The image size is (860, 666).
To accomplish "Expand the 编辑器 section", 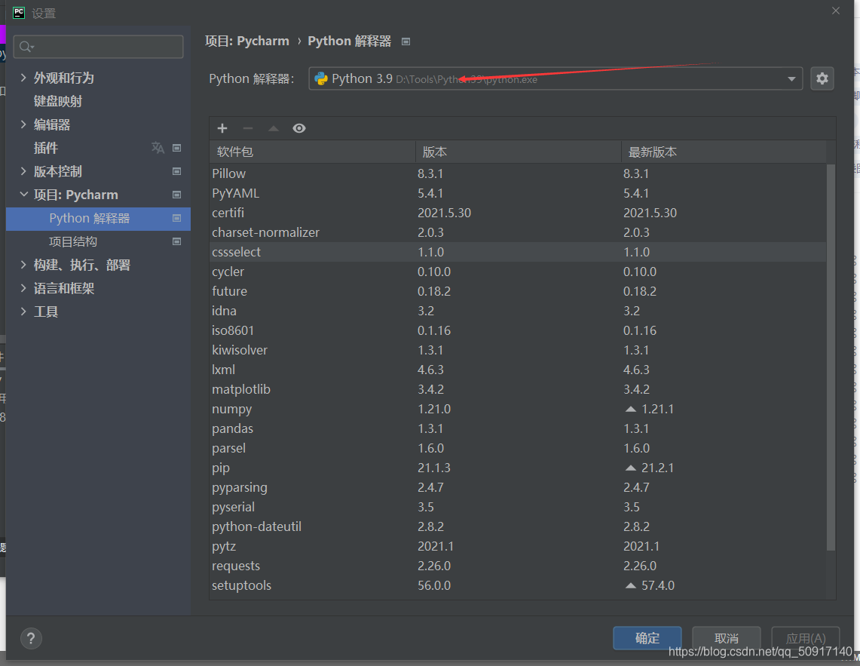I will [23, 124].
